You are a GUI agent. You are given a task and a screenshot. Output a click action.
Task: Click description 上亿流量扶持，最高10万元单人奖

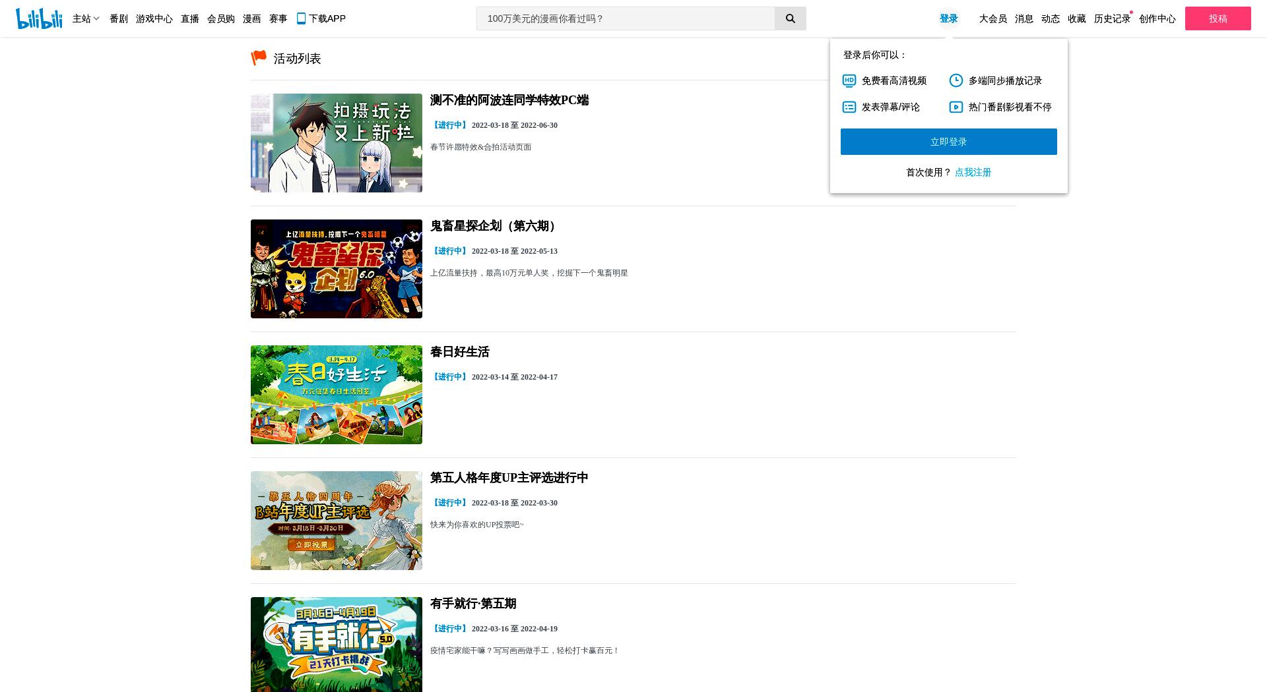click(529, 273)
